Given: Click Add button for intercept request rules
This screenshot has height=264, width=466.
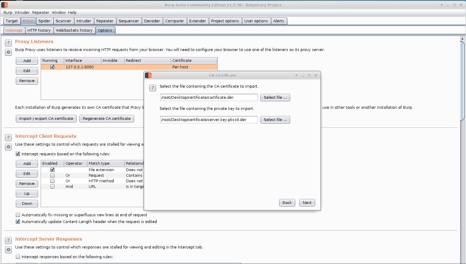Looking at the screenshot, I should pyautogui.click(x=27, y=163).
